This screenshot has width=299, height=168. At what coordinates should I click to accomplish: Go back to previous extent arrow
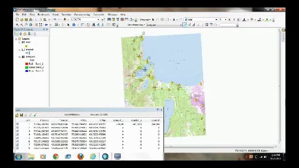[46, 25]
